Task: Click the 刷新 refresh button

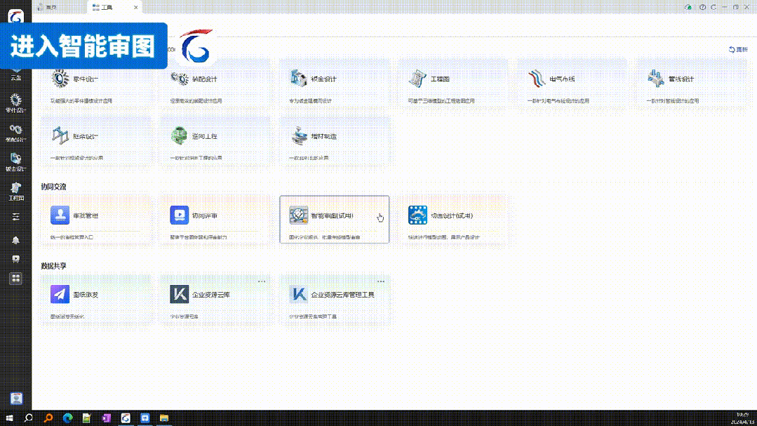Action: point(738,50)
